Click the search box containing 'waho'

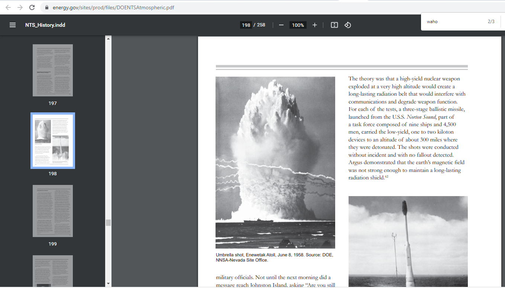(x=453, y=22)
